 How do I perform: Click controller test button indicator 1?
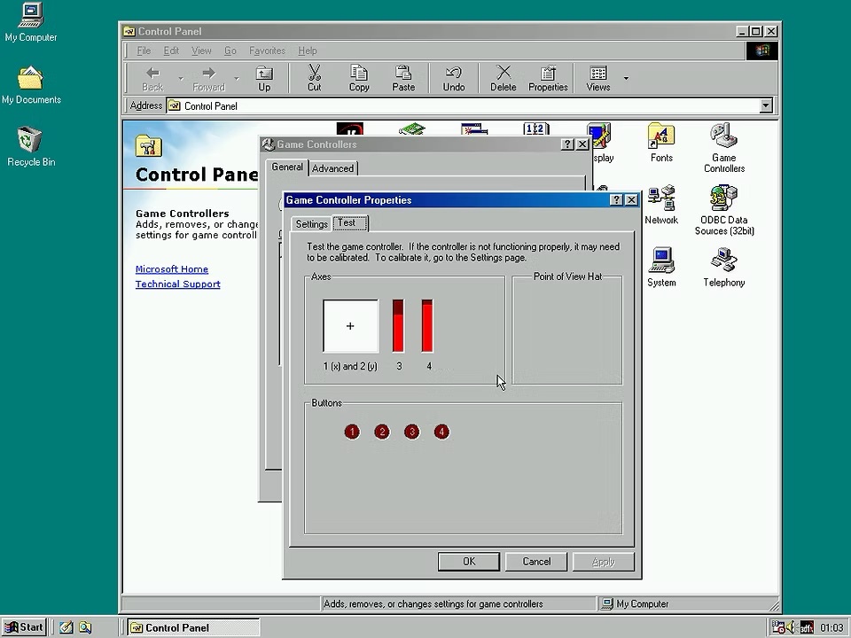[x=352, y=432]
